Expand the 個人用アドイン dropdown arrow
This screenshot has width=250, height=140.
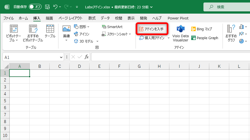tap(169, 38)
